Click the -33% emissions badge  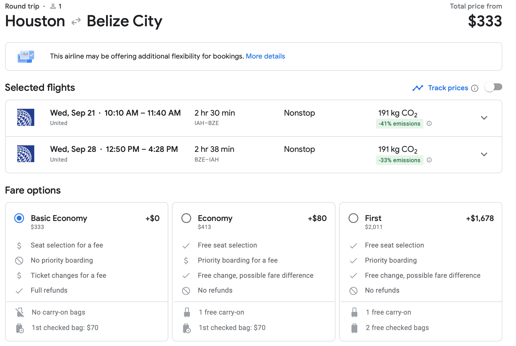coord(399,160)
